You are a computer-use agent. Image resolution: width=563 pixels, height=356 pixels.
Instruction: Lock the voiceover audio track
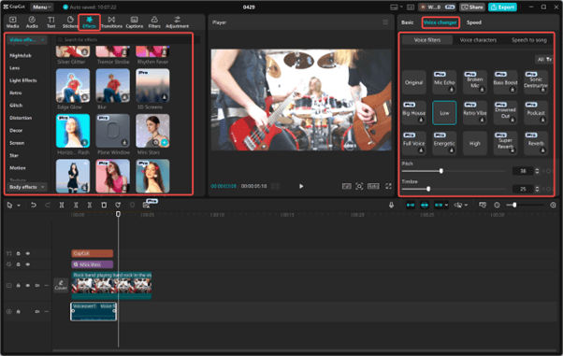19,311
